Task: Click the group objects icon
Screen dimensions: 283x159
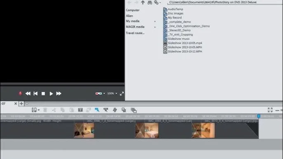Action: 124,110
